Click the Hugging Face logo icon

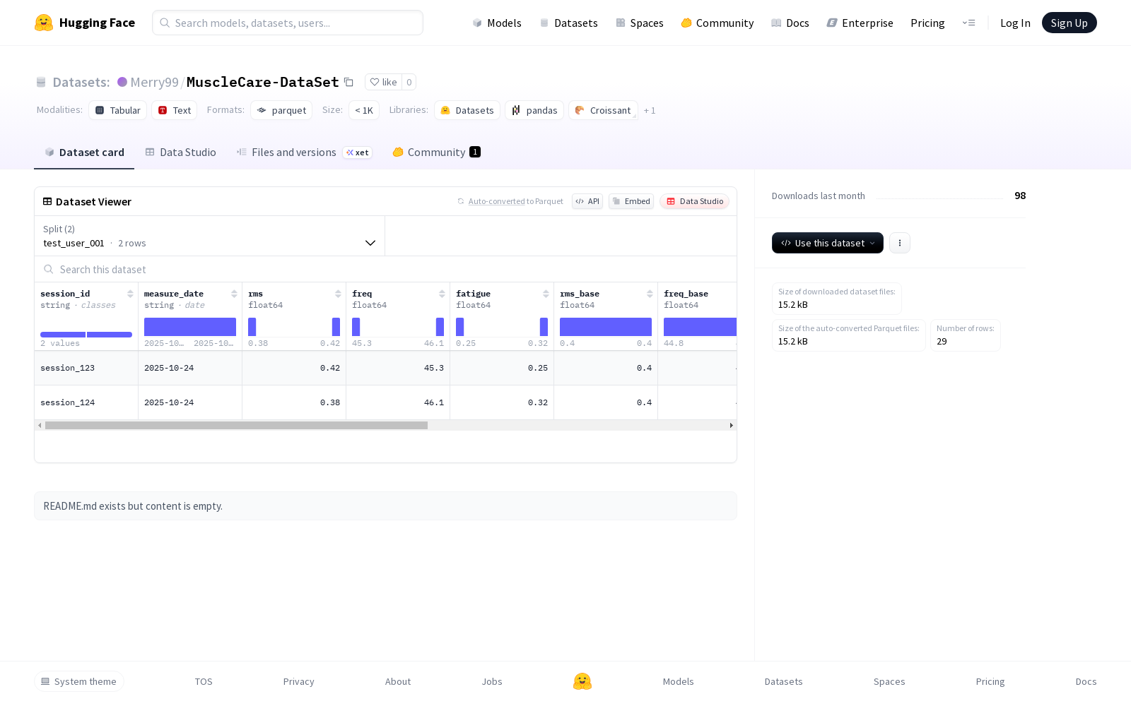44,23
